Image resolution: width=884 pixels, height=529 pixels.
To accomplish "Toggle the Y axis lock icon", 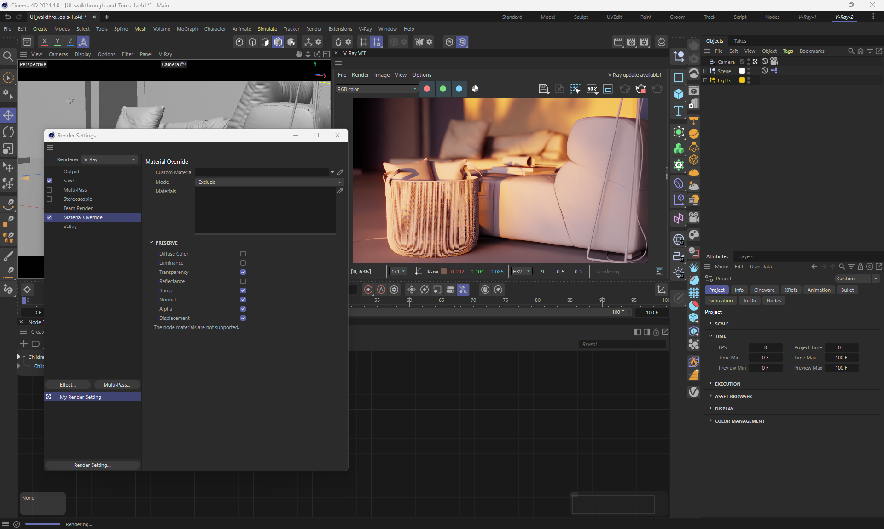I will click(57, 42).
